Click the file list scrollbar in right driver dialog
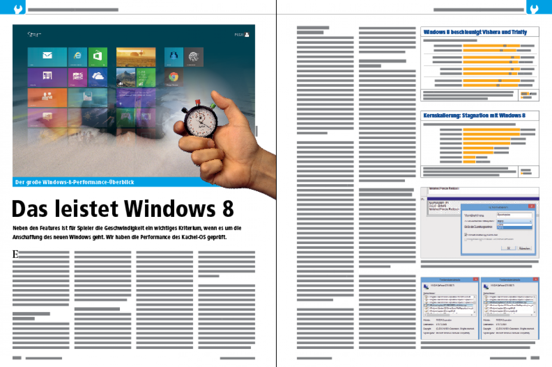This screenshot has width=552, height=367. point(534,305)
